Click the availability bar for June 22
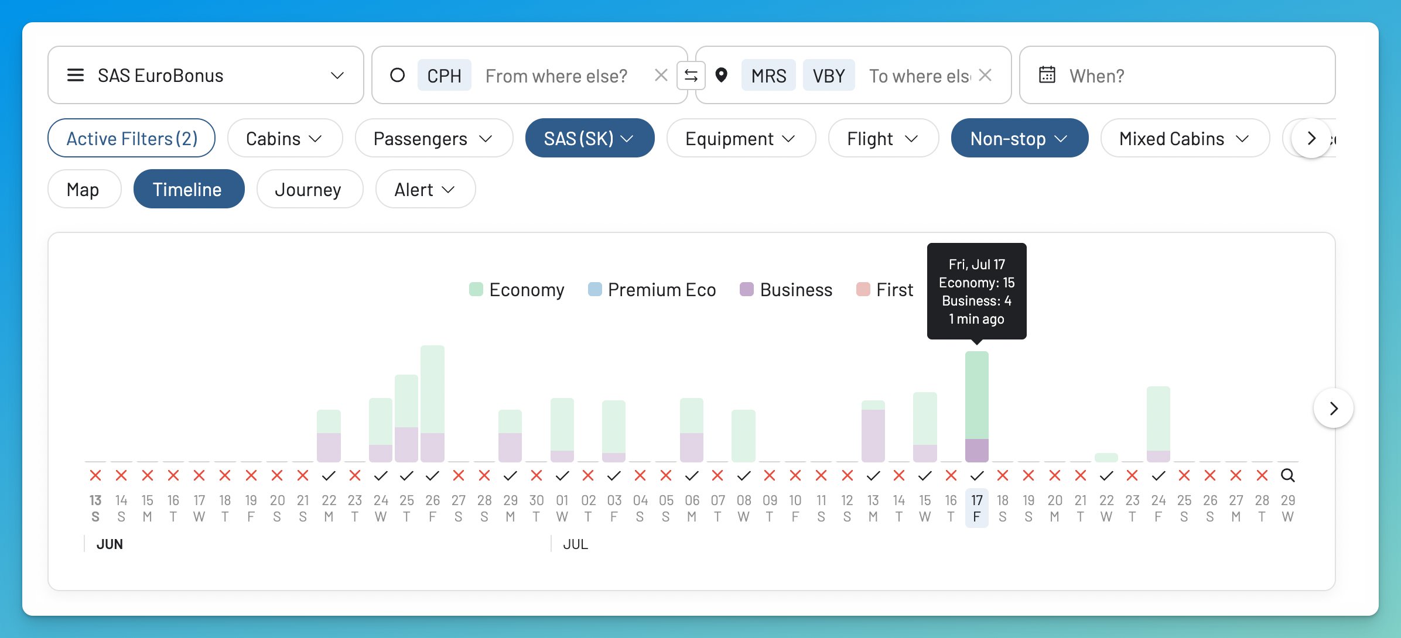 (329, 435)
